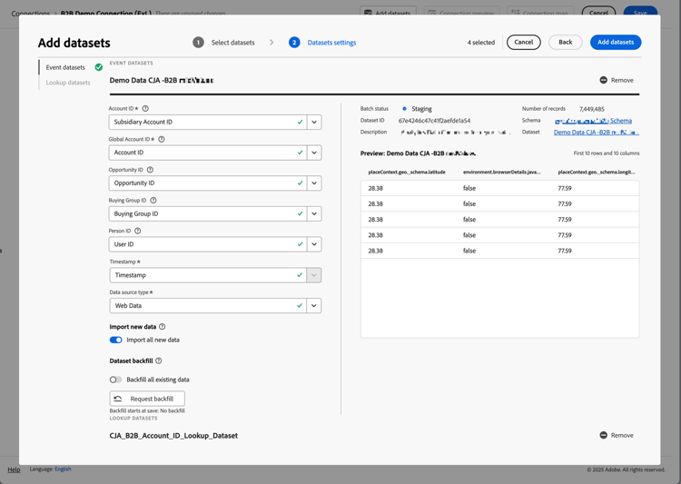This screenshot has height=484, width=681.
Task: Open the Data source type dropdown
Action: click(x=314, y=306)
